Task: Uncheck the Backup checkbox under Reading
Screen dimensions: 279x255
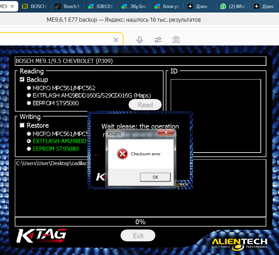Action: 22,80
